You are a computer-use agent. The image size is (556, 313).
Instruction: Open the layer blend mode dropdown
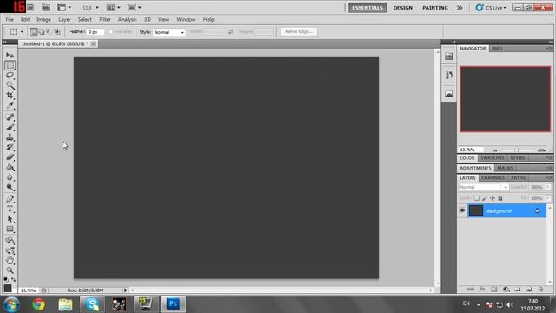(x=484, y=187)
